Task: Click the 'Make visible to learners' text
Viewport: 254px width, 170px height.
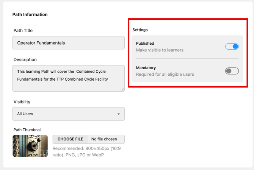Action: (160, 50)
